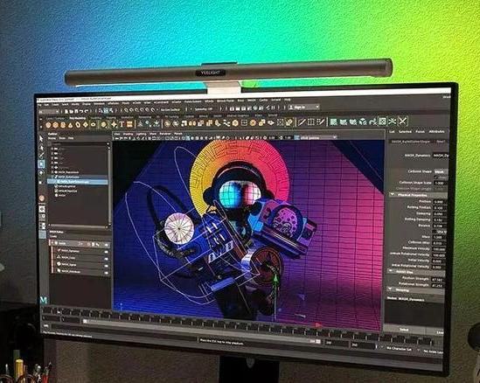Create a polygon torus from the shelf
The width and height of the screenshot is (480, 383).
(x=78, y=125)
